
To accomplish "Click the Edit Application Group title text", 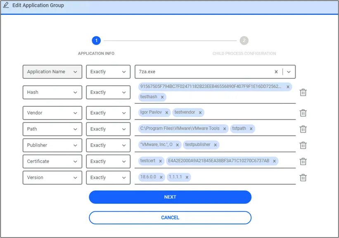I will 38,5.
